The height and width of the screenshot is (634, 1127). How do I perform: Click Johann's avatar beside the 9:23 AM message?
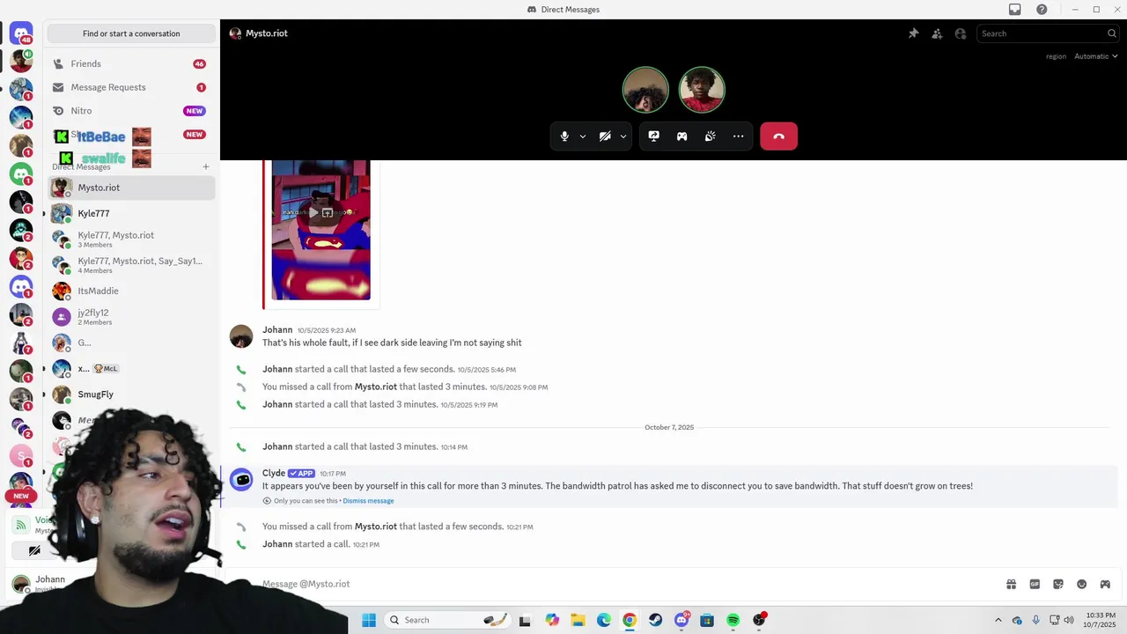(x=241, y=336)
